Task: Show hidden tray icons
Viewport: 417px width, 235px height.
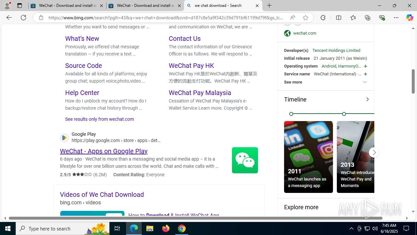Action: 351,228
